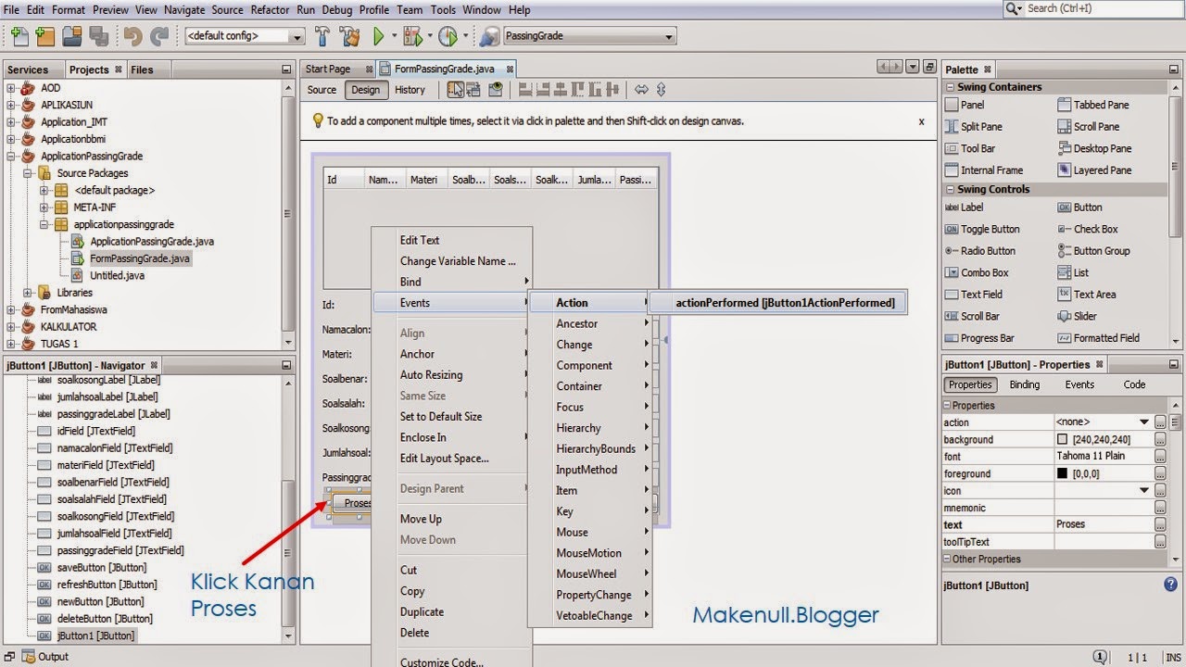Click the background color swatch in properties
Viewport: 1186px width, 667px height.
pos(1063,440)
